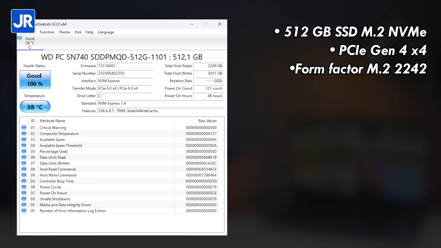Click the drive health indicator above Good in toolbar
The image size is (441, 248).
click(x=19, y=38)
